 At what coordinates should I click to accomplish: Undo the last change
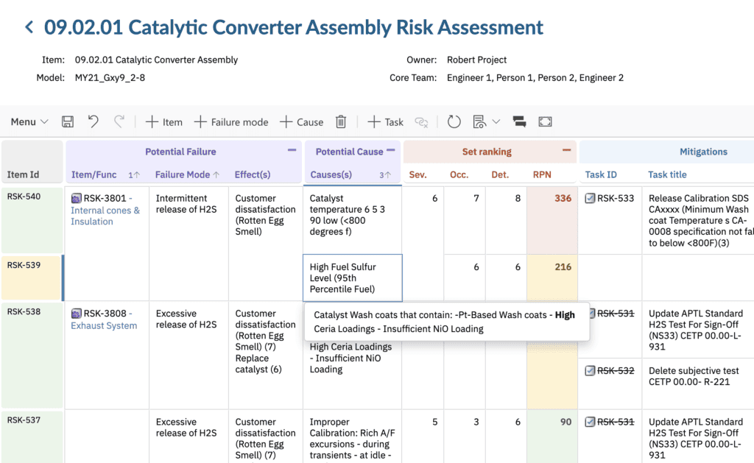[x=92, y=121]
